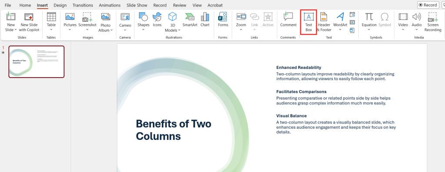Open Header & Footer
The height and width of the screenshot is (172, 445).
click(324, 22)
